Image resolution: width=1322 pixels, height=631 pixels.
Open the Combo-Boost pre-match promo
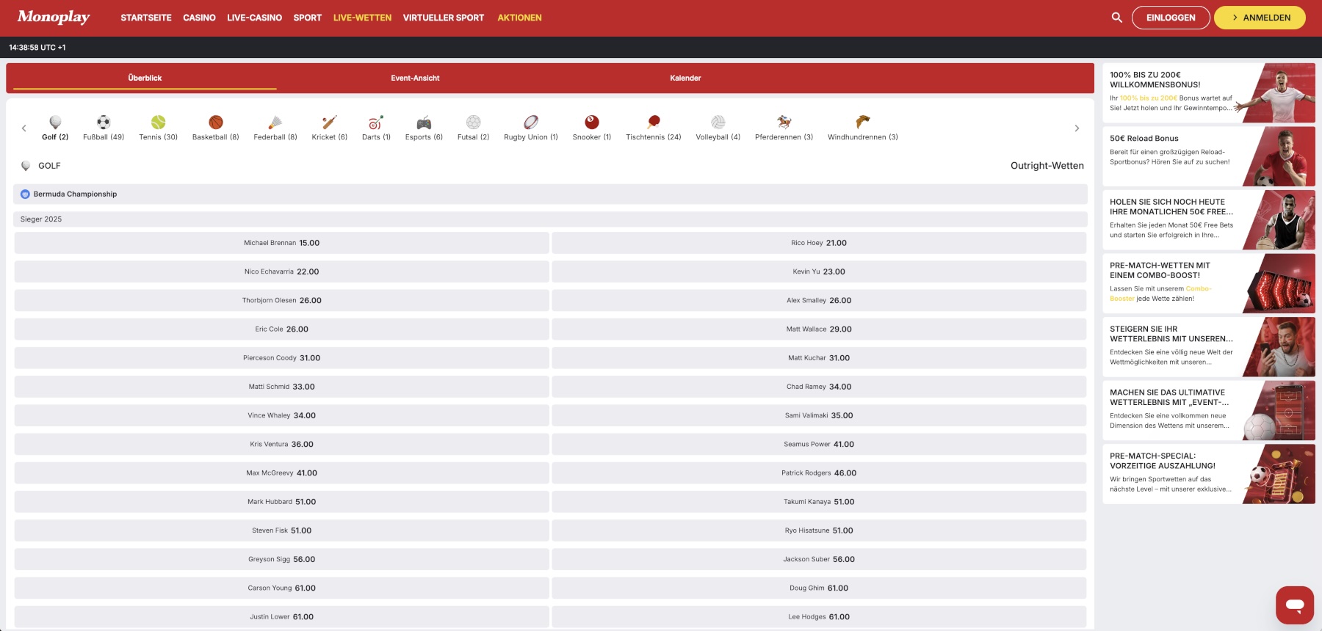1209,283
